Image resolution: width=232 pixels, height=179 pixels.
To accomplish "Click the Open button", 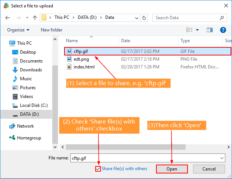I will 172,169.
